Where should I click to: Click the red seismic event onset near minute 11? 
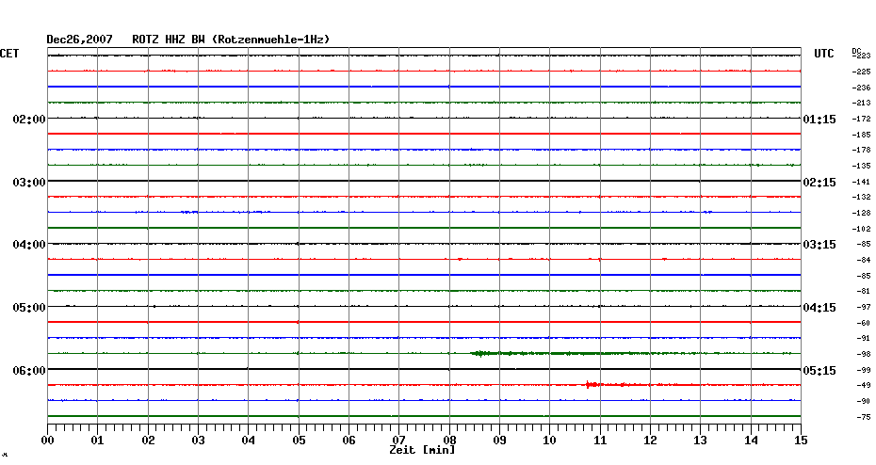(592, 385)
